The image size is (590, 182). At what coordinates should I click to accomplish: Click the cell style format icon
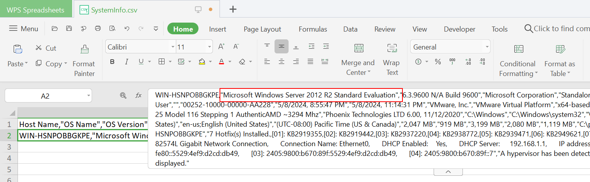[181, 62]
